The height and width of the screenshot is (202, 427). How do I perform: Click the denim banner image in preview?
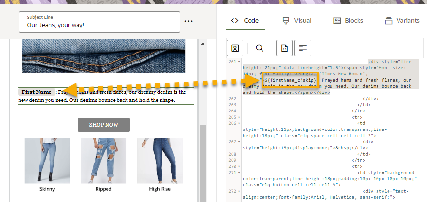104,56
